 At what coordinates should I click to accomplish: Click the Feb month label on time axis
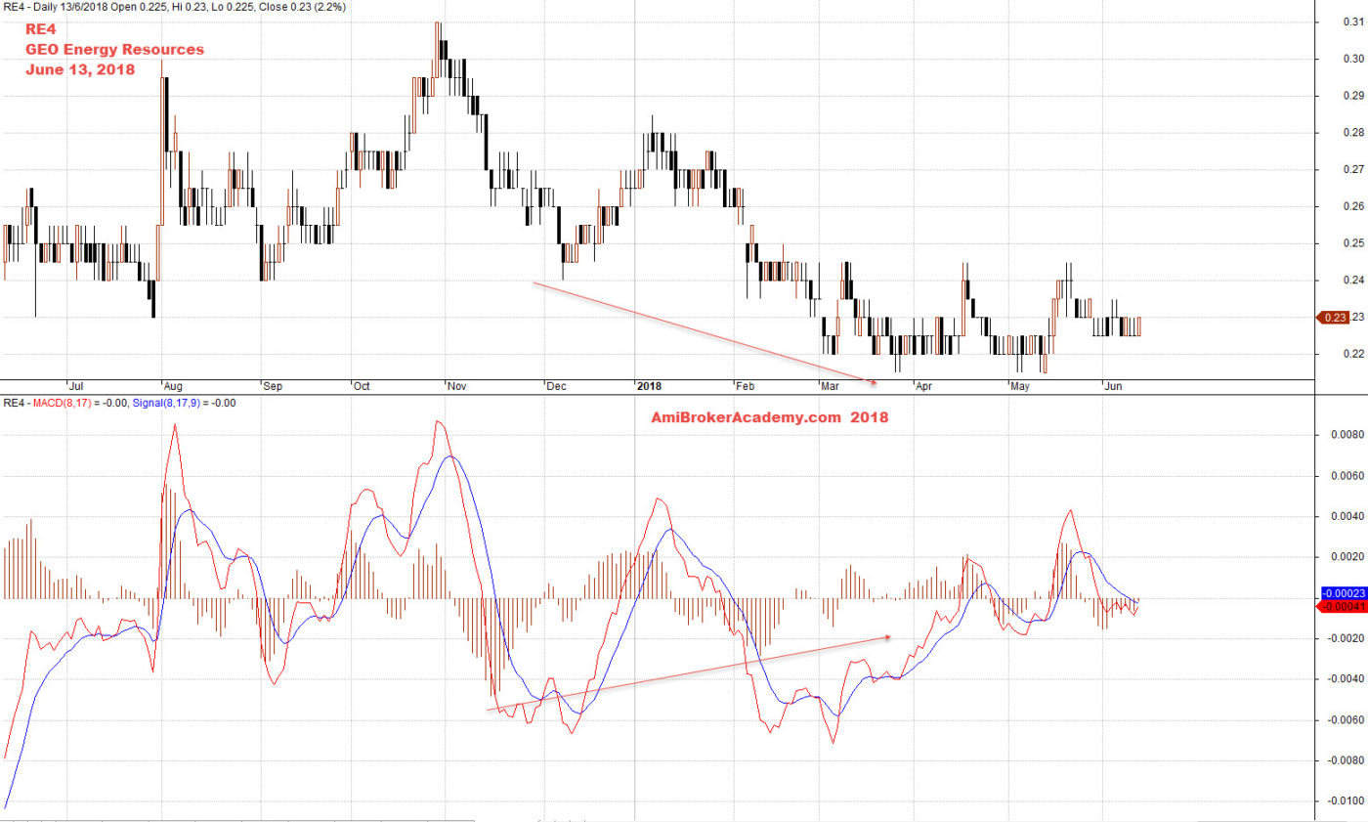pyautogui.click(x=746, y=386)
